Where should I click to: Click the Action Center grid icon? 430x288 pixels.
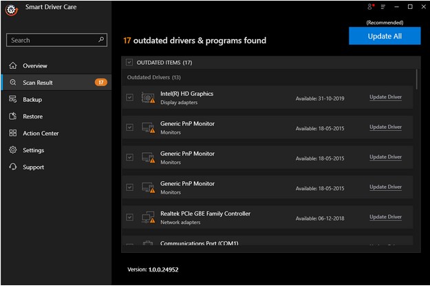pos(12,134)
